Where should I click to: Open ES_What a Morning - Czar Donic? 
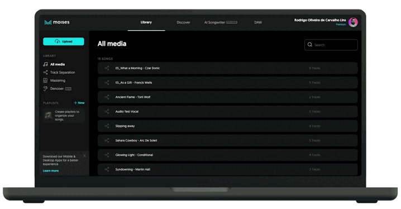coord(227,68)
